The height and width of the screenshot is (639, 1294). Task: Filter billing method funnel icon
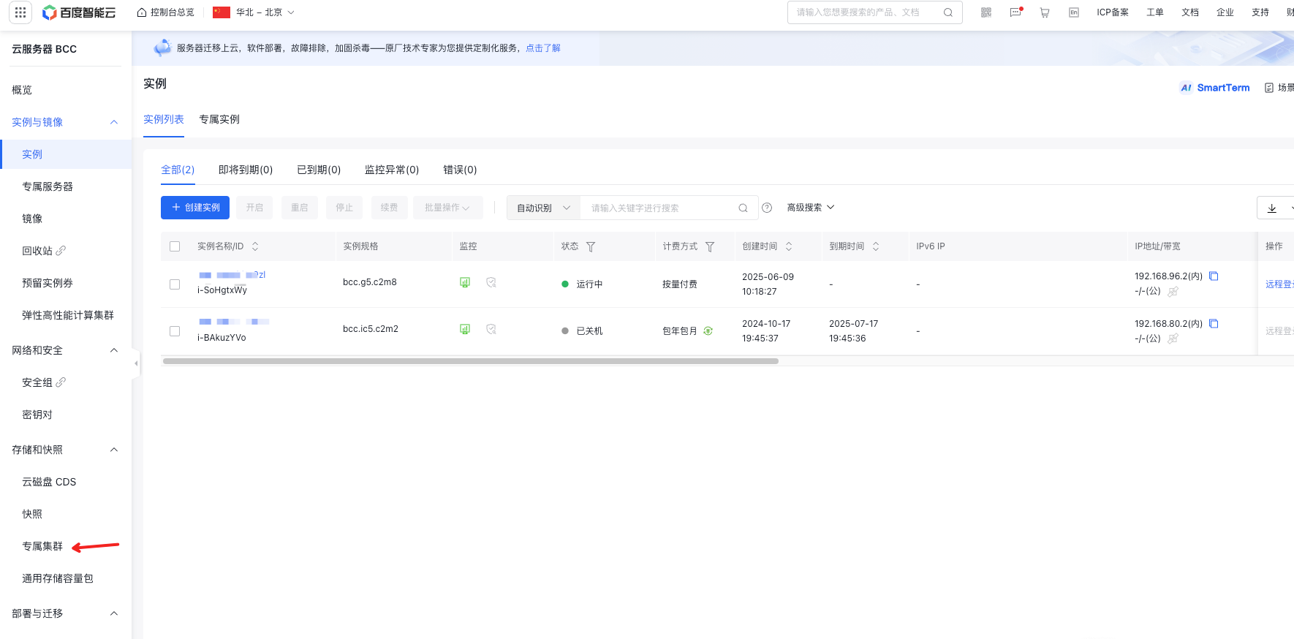click(x=710, y=247)
